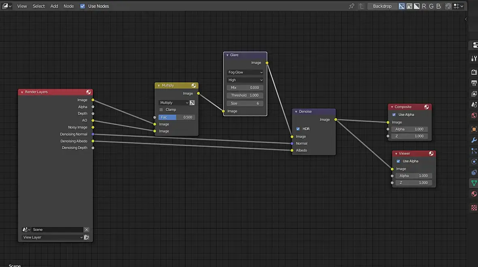Open the Tool settings properties tab
This screenshot has height=267, width=478.
[x=474, y=58]
